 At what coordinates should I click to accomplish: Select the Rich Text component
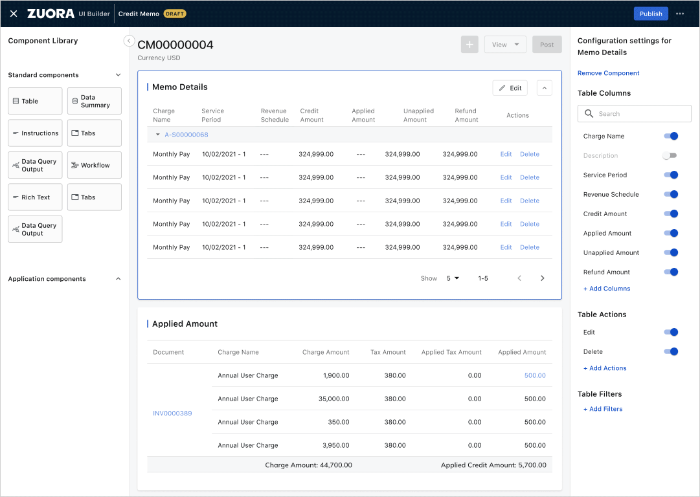[x=35, y=197]
